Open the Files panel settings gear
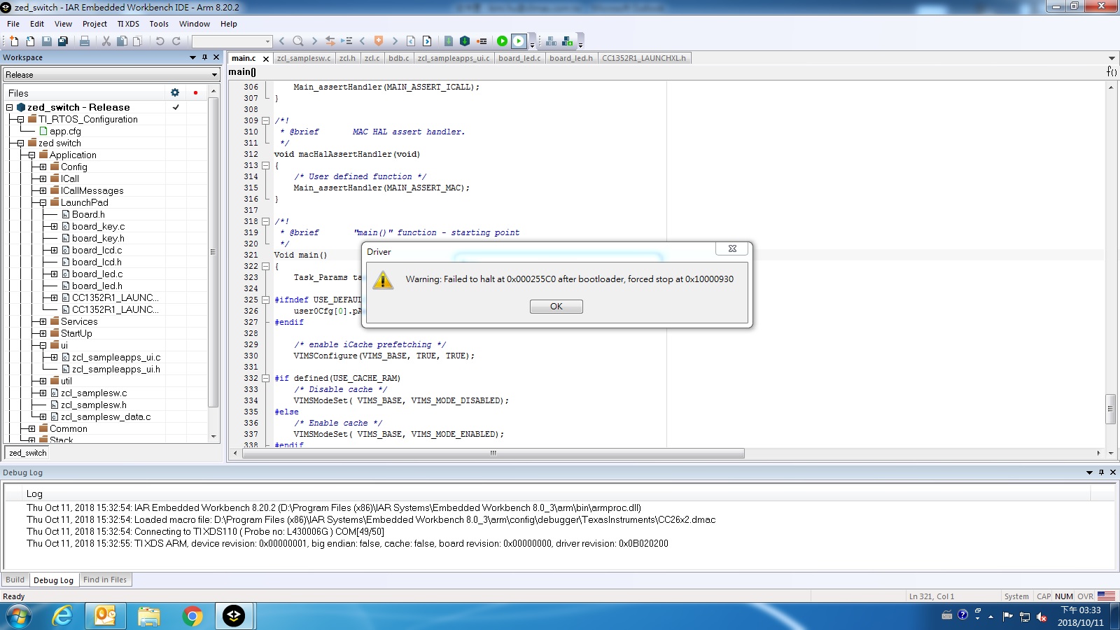 [x=174, y=92]
